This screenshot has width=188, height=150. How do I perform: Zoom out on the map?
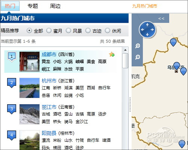[x=138, y=57]
